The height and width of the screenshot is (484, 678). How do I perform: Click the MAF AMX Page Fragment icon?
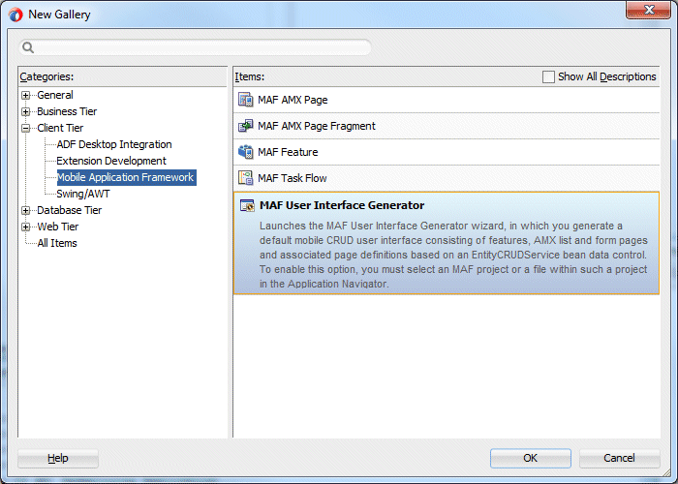tap(246, 126)
